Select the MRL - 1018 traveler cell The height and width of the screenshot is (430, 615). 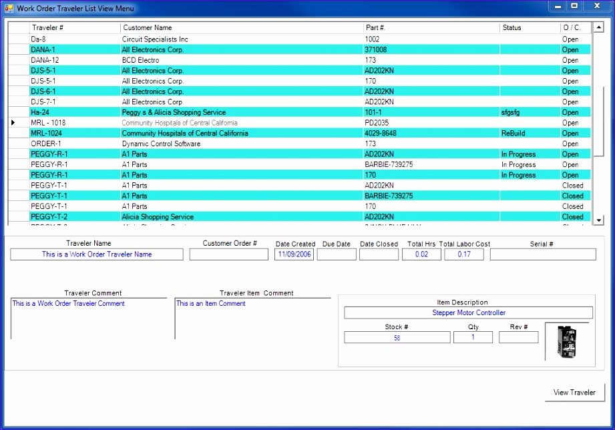coord(75,123)
